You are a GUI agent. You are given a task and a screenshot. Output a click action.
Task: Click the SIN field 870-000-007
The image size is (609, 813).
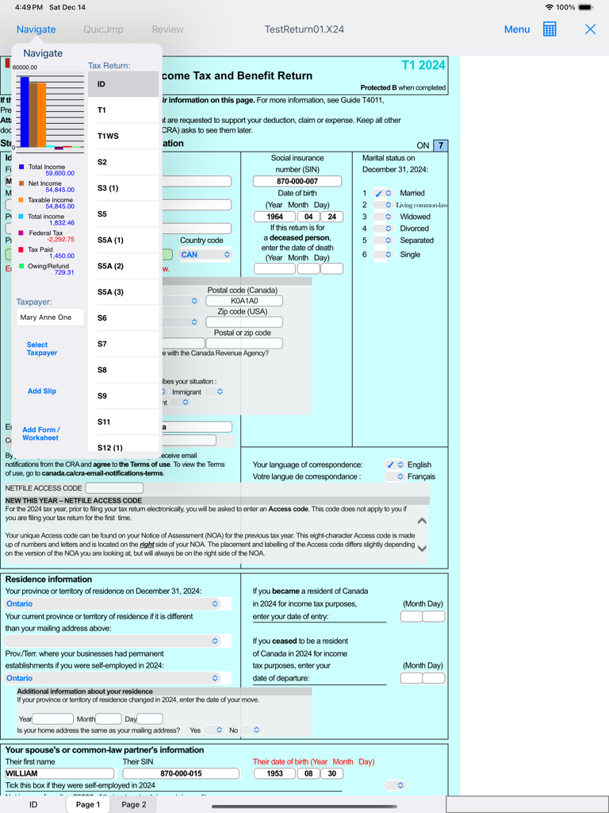pos(297,181)
